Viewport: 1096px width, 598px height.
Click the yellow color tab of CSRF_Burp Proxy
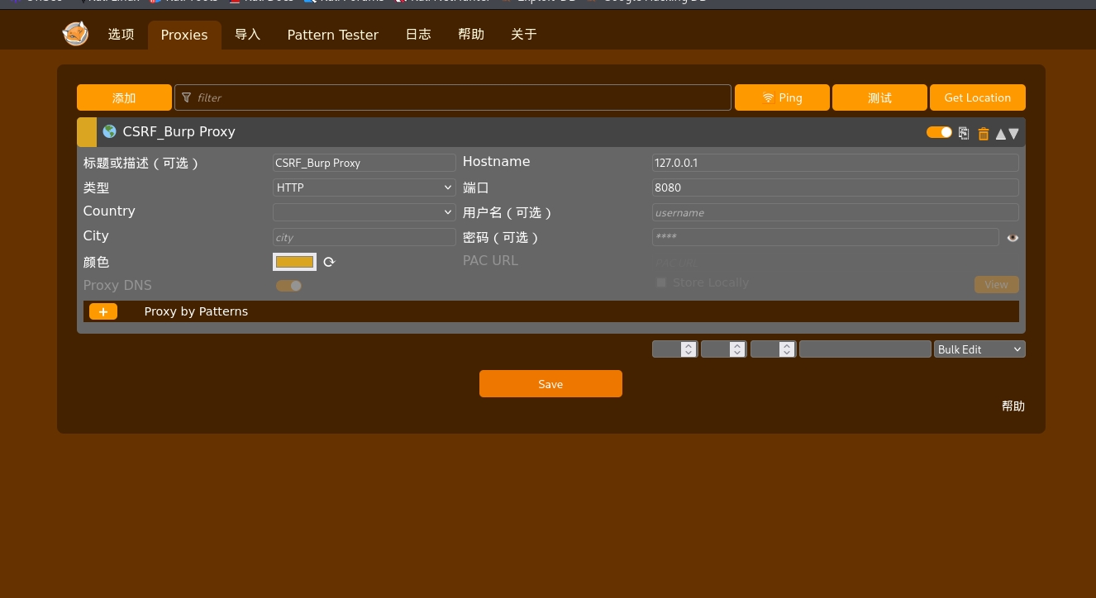coord(87,132)
